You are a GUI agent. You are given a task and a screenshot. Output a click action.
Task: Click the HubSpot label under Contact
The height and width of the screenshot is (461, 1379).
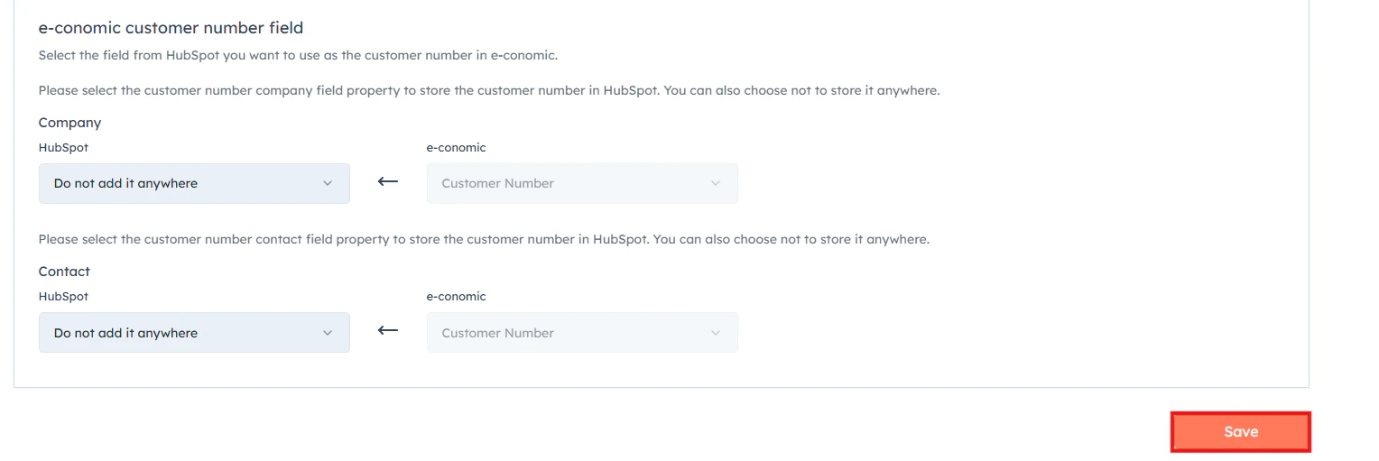[x=63, y=297]
